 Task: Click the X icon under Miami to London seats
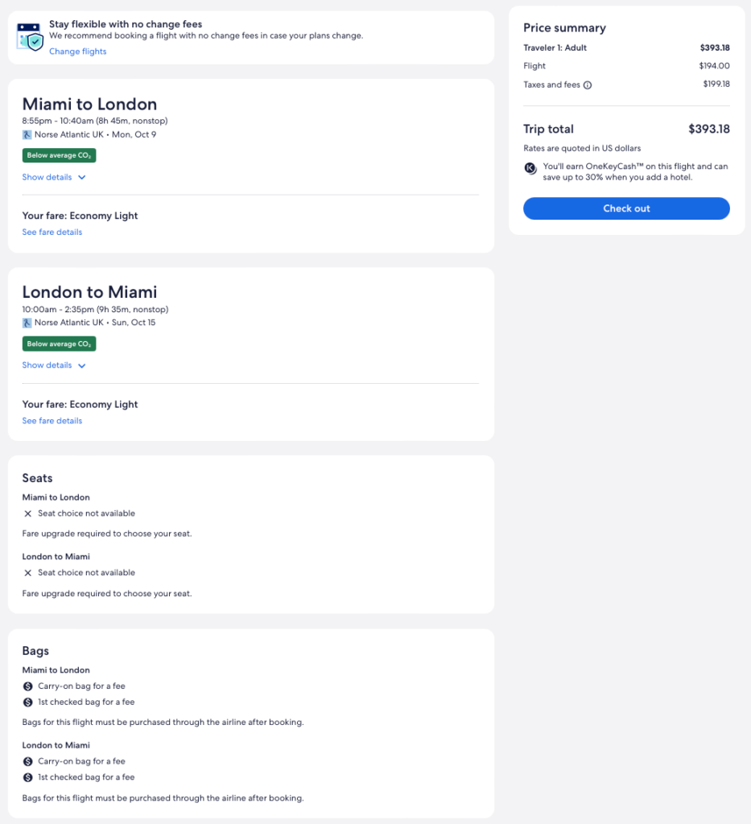point(28,513)
